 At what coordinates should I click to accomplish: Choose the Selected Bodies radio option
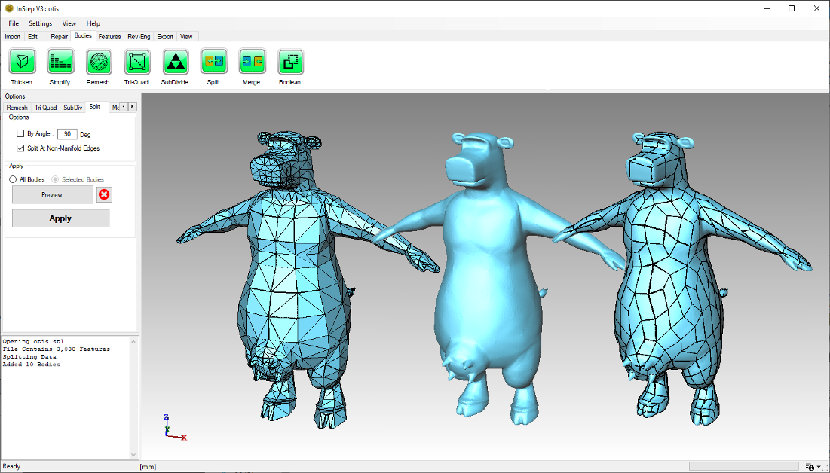(55, 179)
